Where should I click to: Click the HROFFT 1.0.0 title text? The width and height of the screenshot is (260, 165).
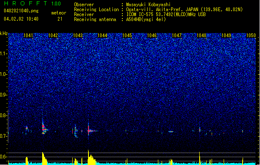33,3
